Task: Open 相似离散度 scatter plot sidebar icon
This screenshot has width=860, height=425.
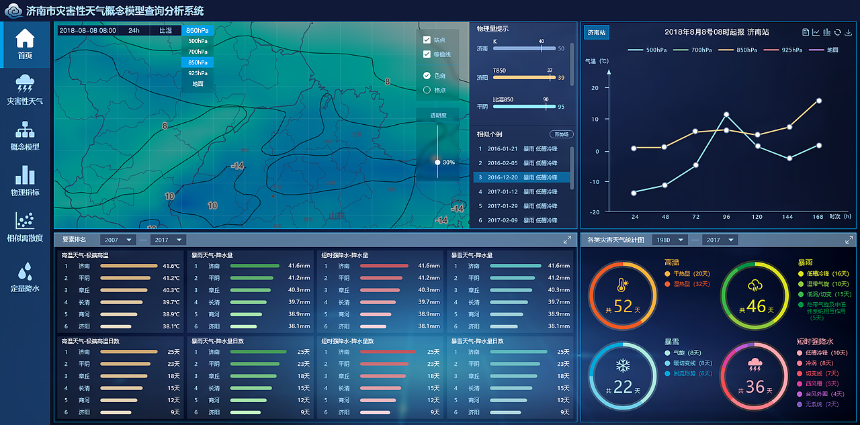Action: [25, 220]
